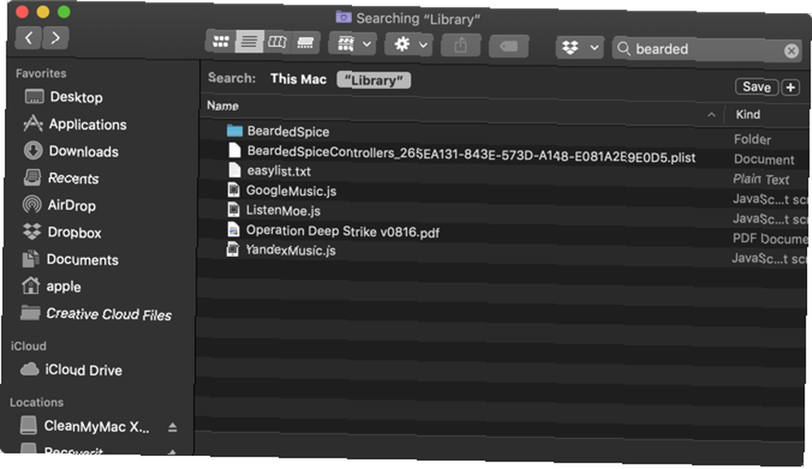Save the current search
The height and width of the screenshot is (469, 812).
(757, 87)
